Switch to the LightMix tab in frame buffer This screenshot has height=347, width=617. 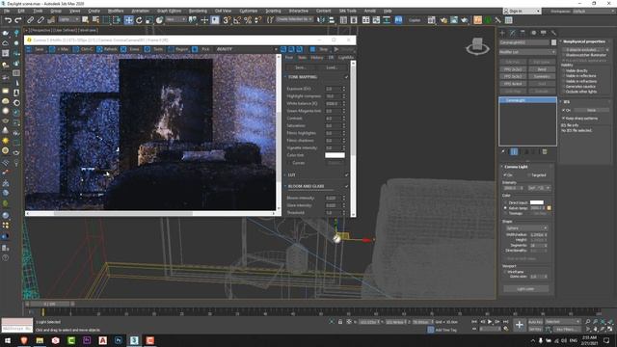(x=346, y=58)
